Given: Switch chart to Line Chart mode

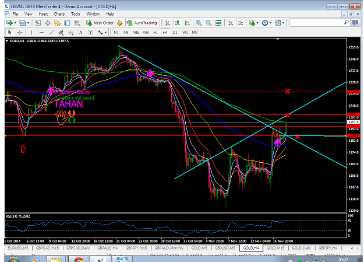Looking at the screenshot, I should tap(187, 23).
